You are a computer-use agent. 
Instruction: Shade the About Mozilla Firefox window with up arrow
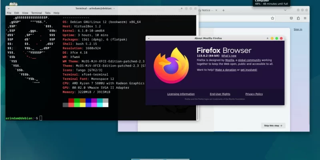point(268,38)
